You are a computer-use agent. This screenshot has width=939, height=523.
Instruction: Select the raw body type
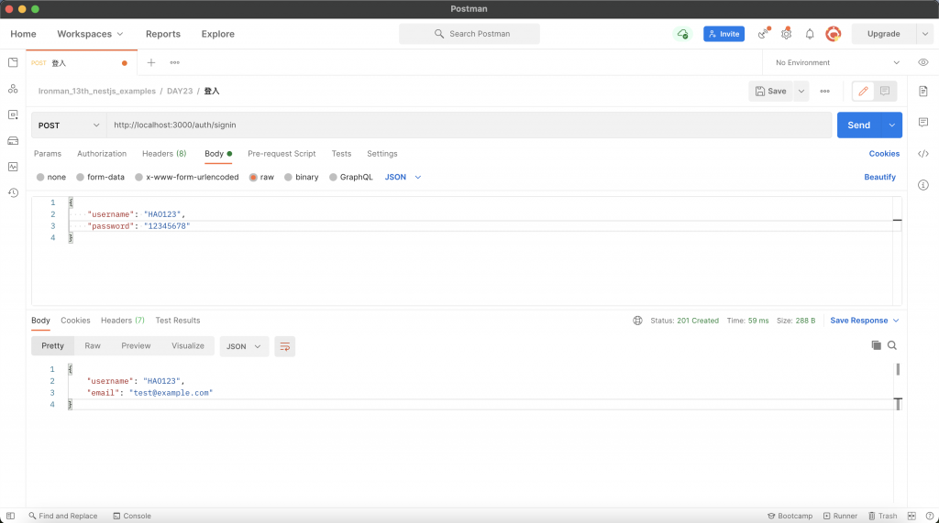click(x=261, y=177)
